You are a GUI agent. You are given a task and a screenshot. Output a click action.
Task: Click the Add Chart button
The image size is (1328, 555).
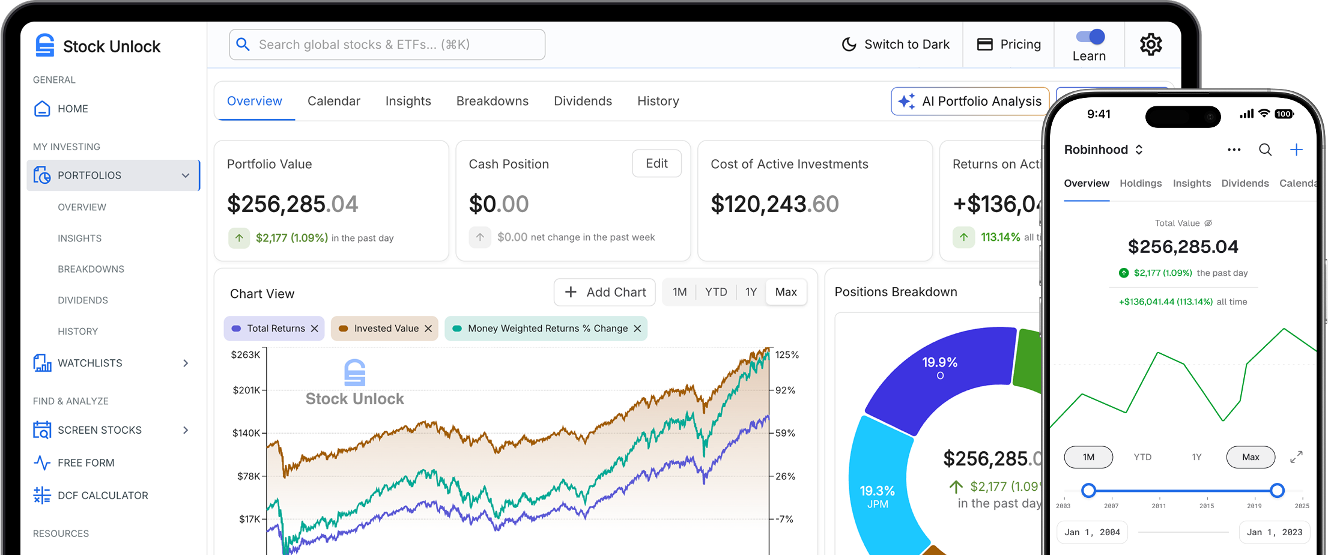(x=605, y=293)
